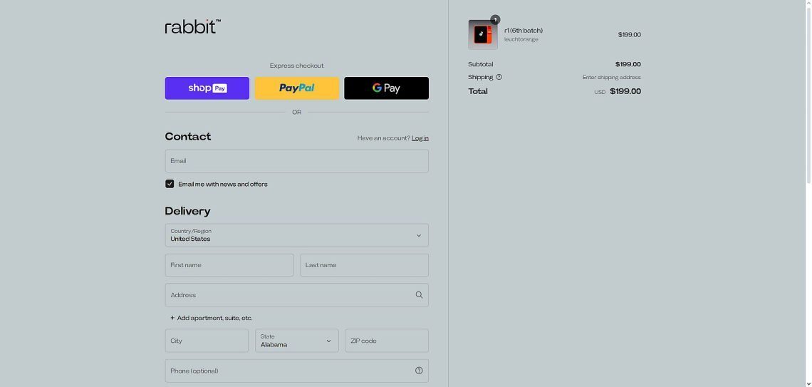Click the Total USD $199.00 amount
Screen dimensions: 812x387
[618, 91]
